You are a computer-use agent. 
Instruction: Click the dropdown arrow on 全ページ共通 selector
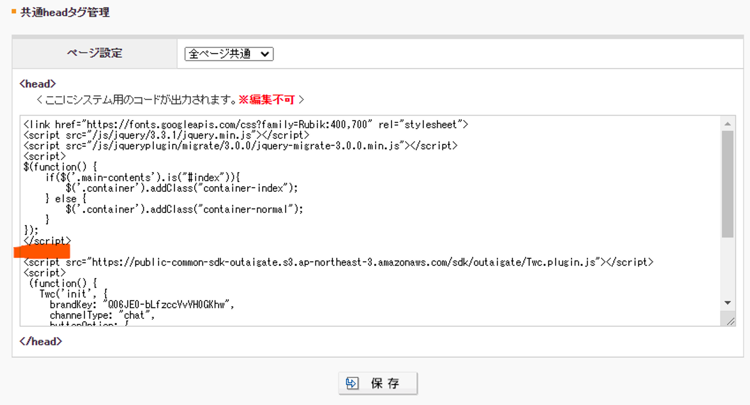click(265, 54)
